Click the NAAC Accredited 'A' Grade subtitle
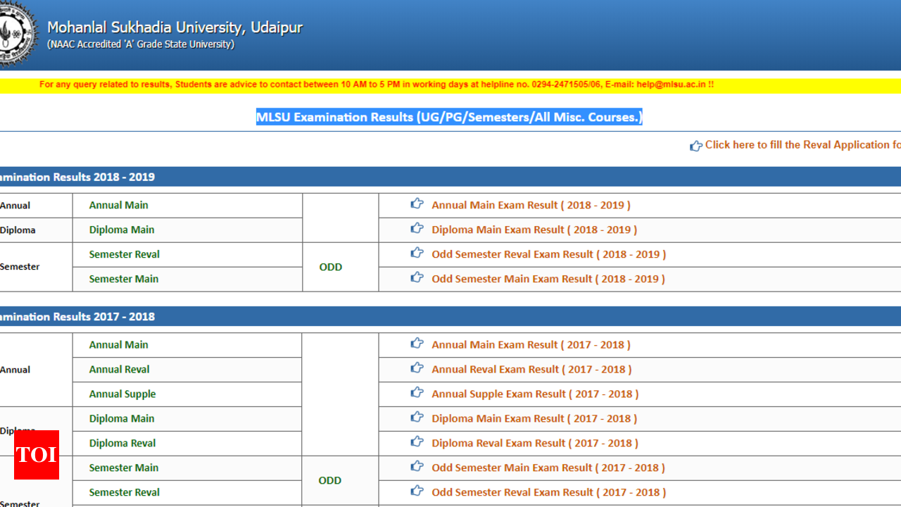This screenshot has width=901, height=507. pos(141,44)
